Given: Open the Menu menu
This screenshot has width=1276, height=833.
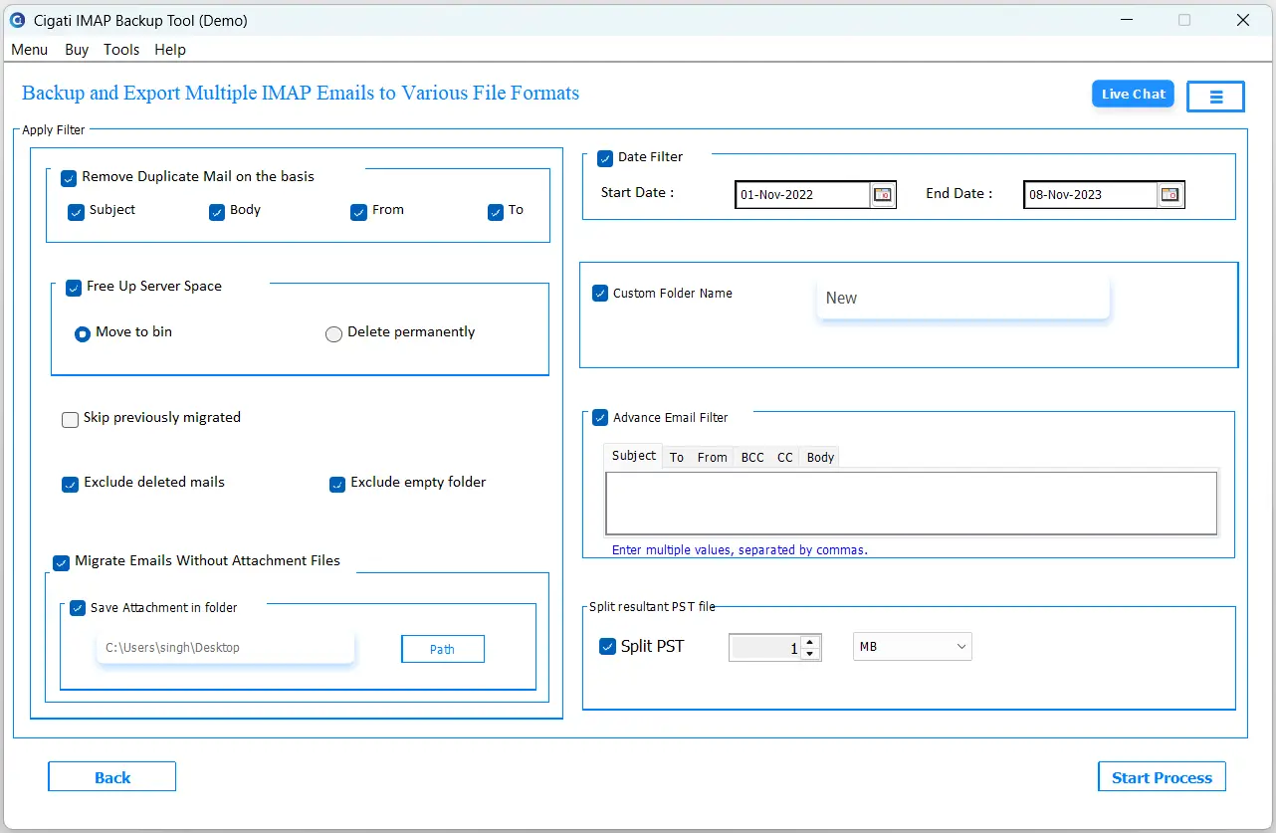Looking at the screenshot, I should 30,50.
